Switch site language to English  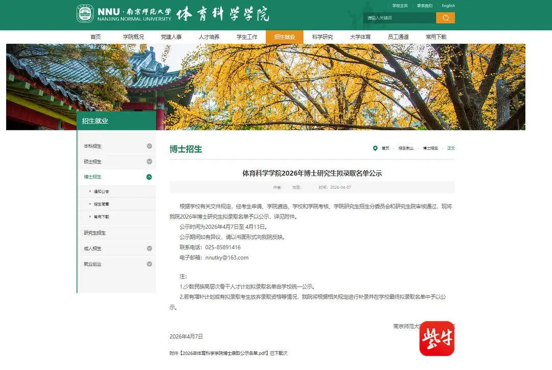[448, 6]
